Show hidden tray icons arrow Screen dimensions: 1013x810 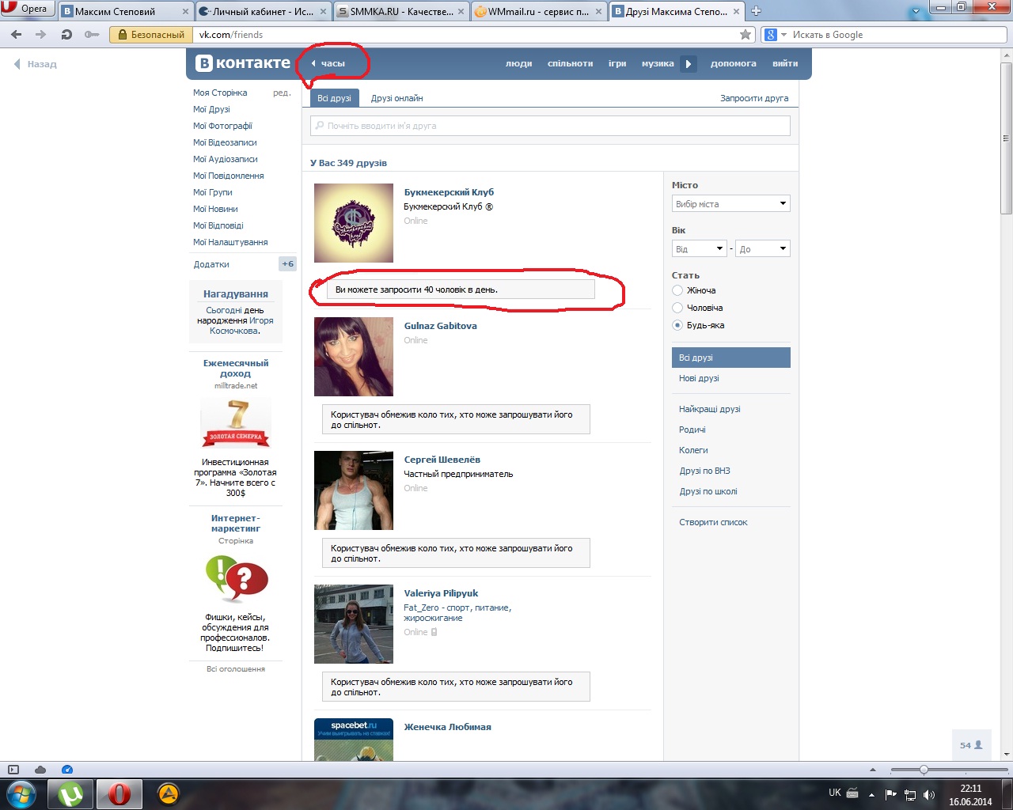point(871,795)
